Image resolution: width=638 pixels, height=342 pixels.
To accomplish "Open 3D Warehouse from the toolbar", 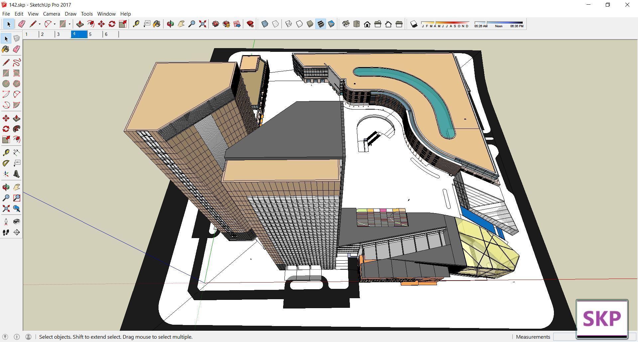I will tap(216, 24).
